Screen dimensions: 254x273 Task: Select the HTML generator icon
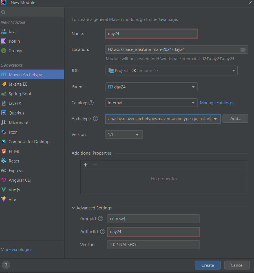(x=4, y=151)
